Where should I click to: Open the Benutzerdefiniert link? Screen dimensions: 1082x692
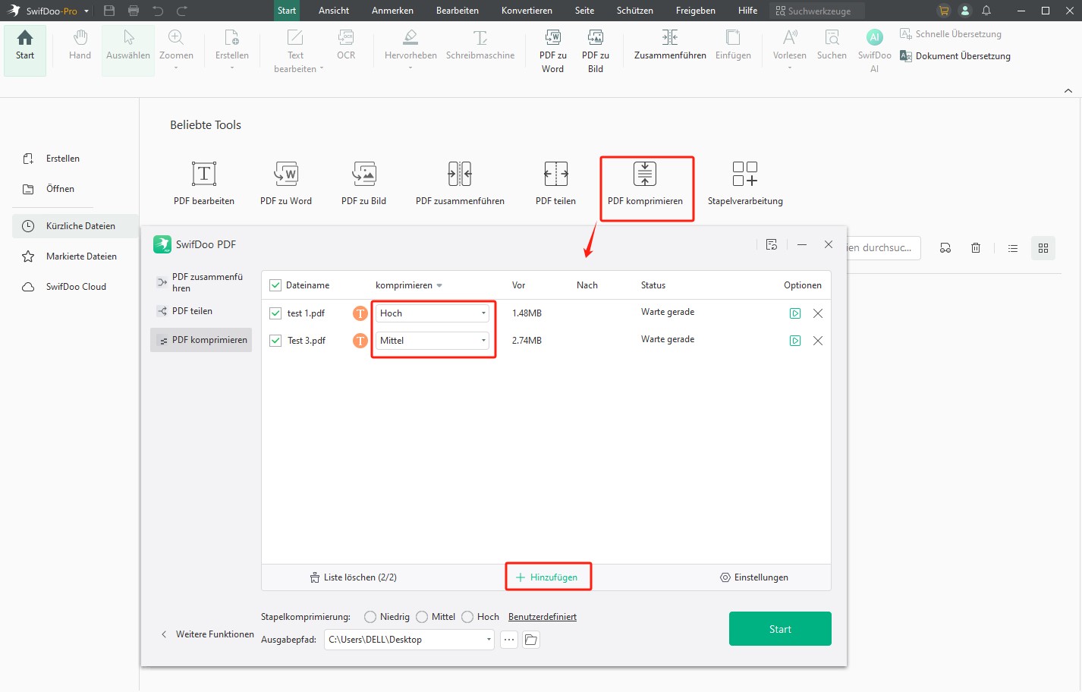[x=543, y=617]
